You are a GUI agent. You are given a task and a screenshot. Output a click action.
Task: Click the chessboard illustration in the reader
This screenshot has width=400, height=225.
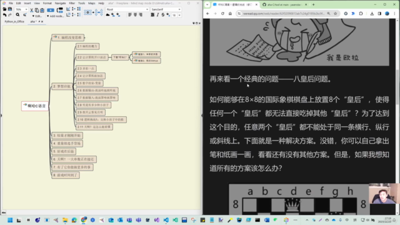[x=299, y=199]
